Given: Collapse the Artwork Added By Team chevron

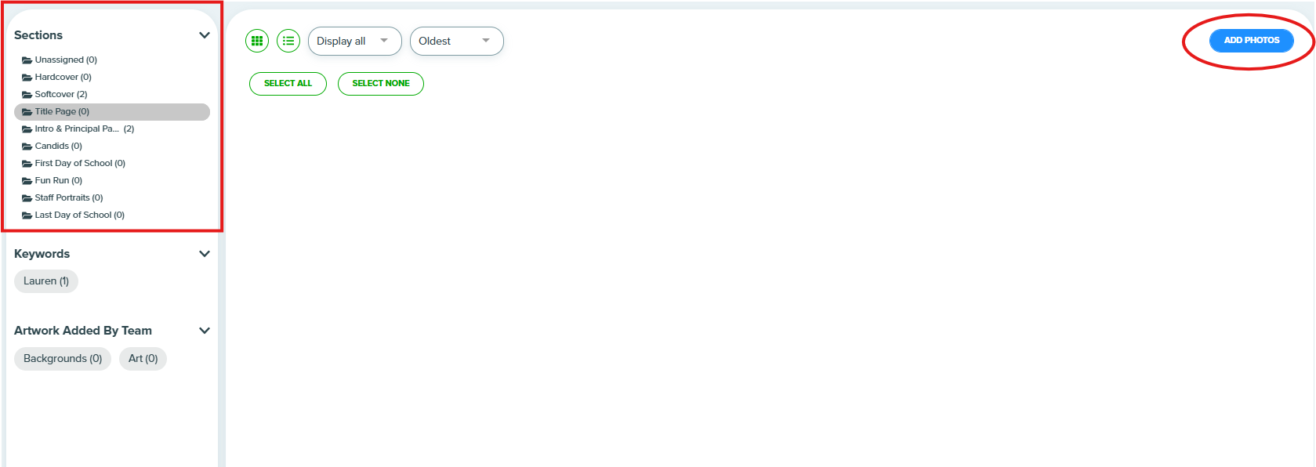Looking at the screenshot, I should pyautogui.click(x=205, y=331).
